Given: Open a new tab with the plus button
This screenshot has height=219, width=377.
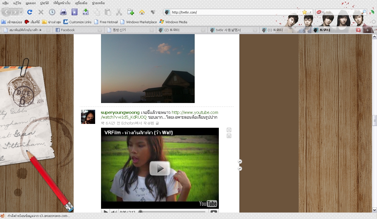Looking at the screenshot, I should coord(368,30).
